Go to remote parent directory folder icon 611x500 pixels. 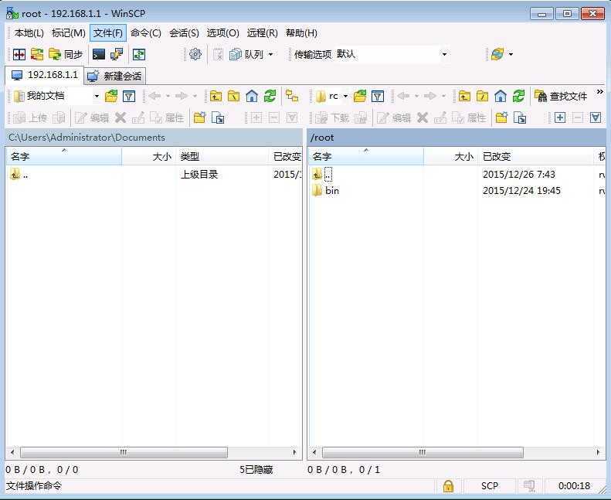pos(464,96)
